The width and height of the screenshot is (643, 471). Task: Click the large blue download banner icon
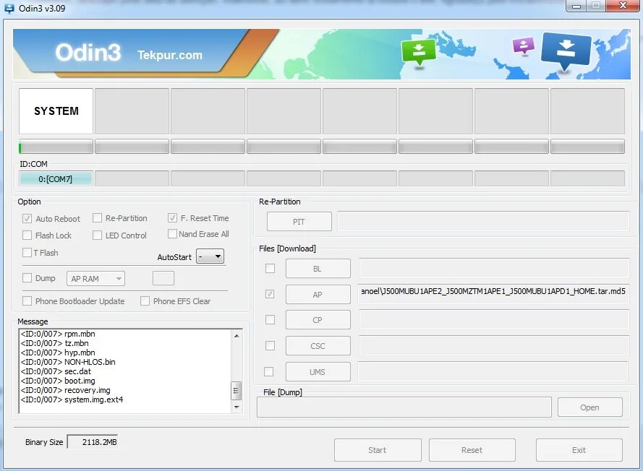point(566,51)
